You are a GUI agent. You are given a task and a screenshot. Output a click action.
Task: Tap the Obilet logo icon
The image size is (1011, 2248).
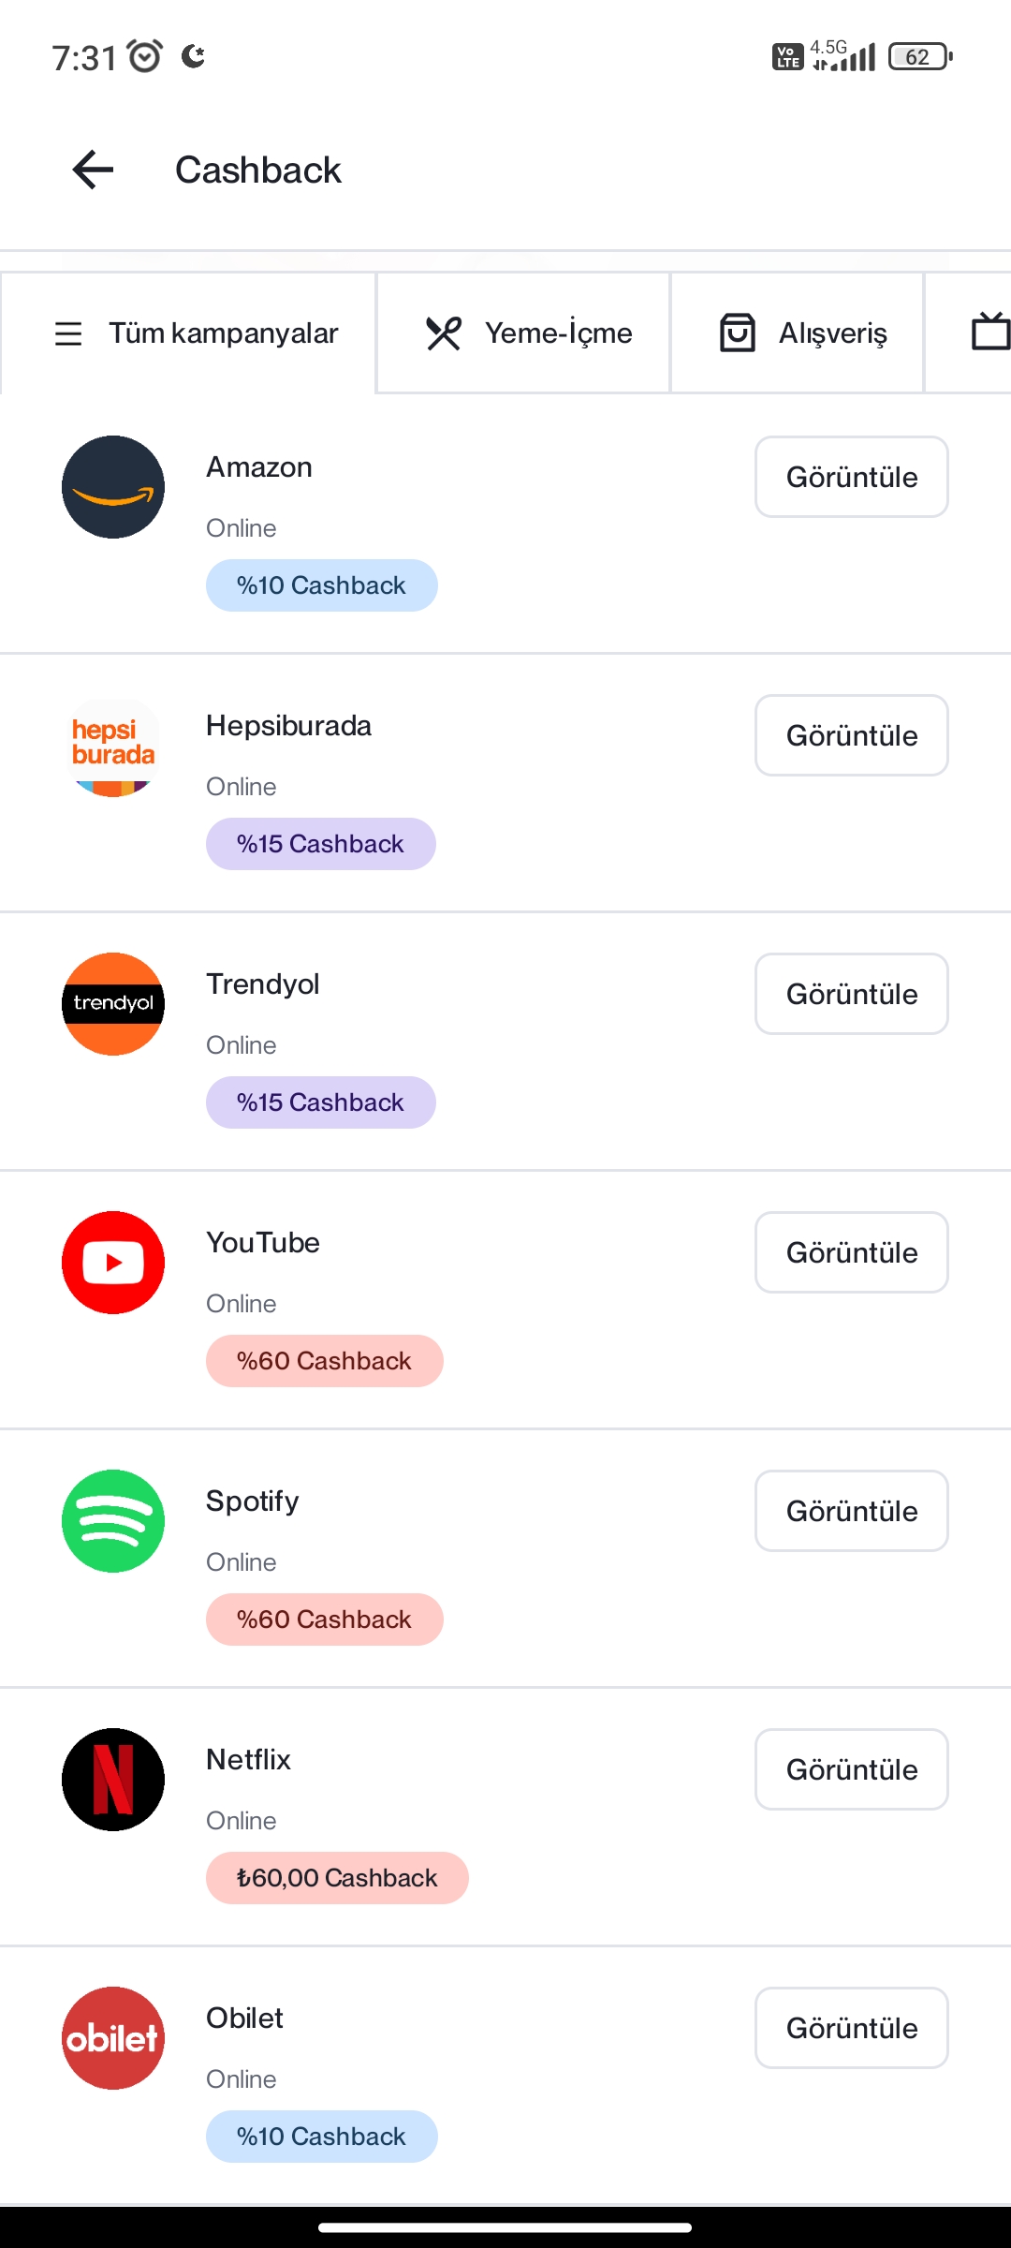[x=113, y=2038]
